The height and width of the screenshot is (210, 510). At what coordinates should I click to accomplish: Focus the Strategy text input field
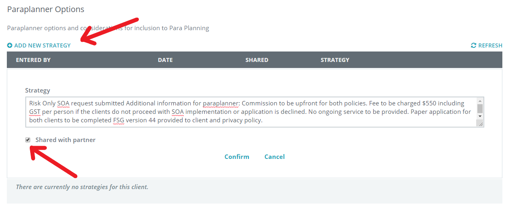pos(249,112)
